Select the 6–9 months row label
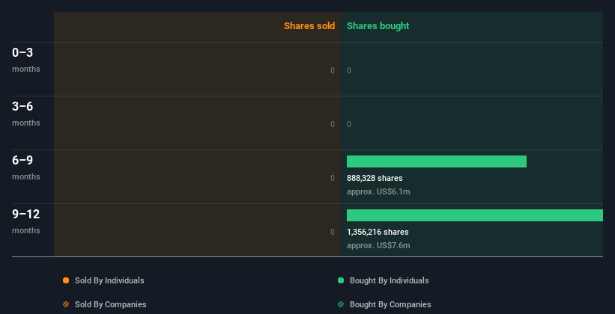 pos(26,167)
